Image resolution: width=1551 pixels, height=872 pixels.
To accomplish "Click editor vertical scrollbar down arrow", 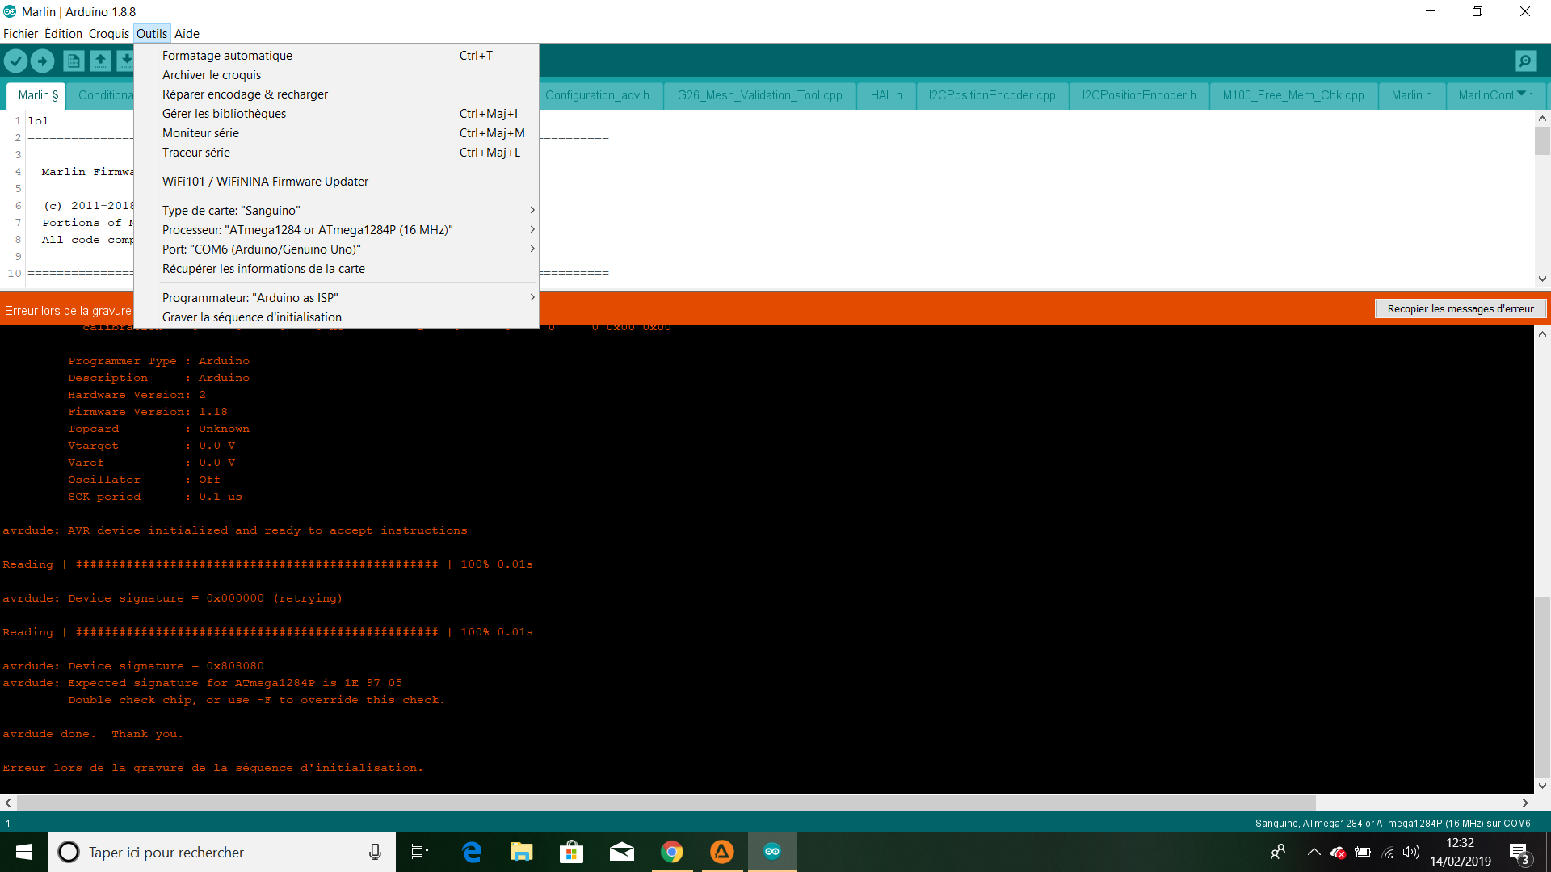I will pos(1542,279).
